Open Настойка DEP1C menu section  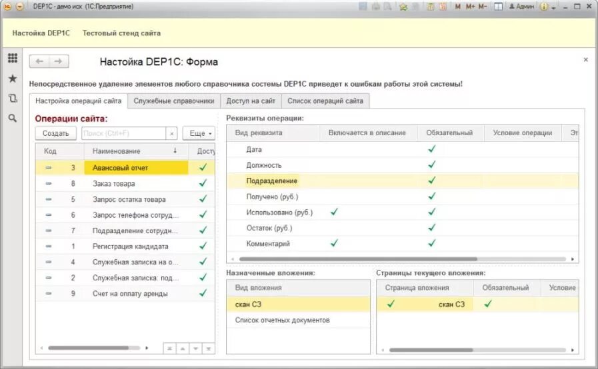pos(41,33)
